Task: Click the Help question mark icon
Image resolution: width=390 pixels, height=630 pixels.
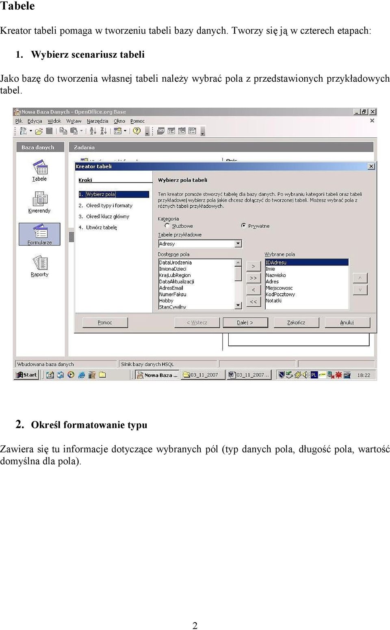Action: click(137, 131)
